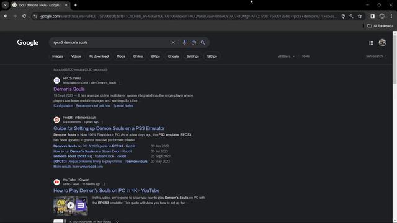Image resolution: width=397 pixels, height=223 pixels.
Task: Open More results from www.reddit.com
Action: [x=78, y=167]
